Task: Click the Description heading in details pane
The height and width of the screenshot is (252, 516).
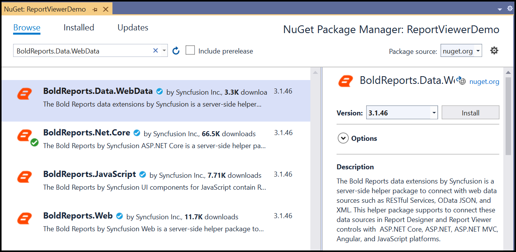Action: point(355,167)
